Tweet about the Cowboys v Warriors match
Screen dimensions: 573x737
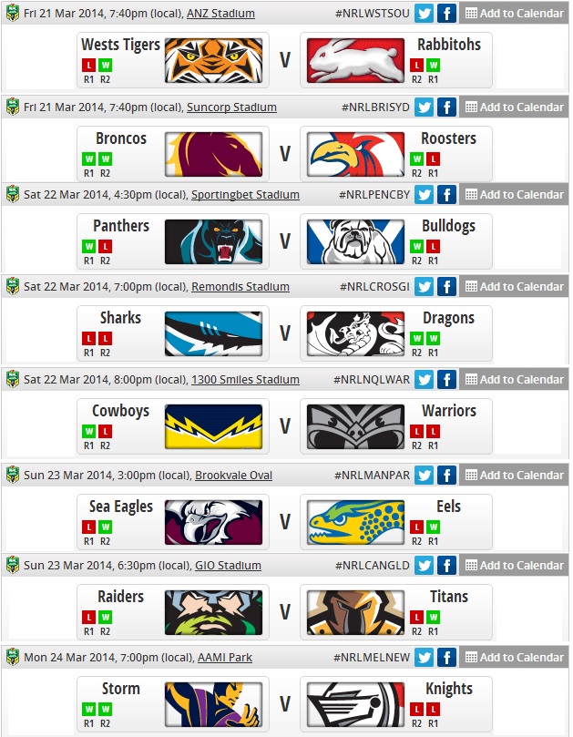pyautogui.click(x=424, y=380)
